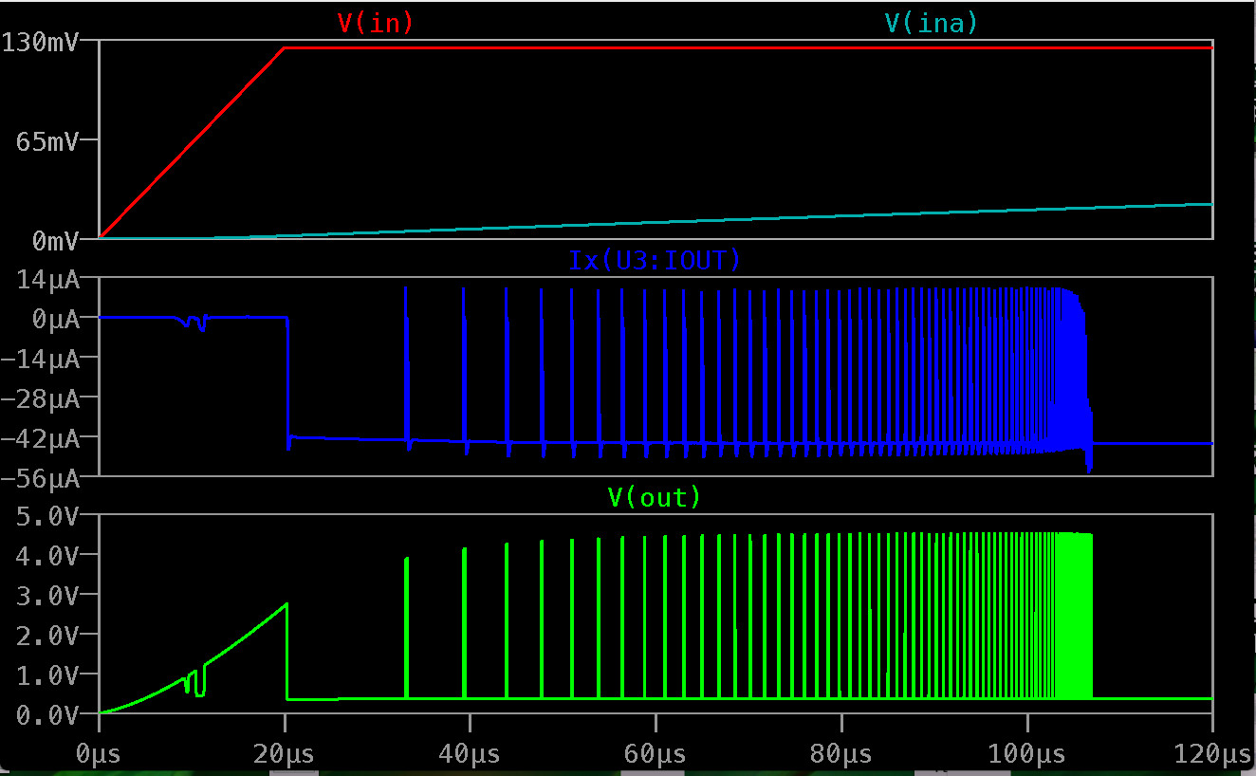Click the 40µs time axis label
This screenshot has height=776, width=1256.
(x=470, y=754)
